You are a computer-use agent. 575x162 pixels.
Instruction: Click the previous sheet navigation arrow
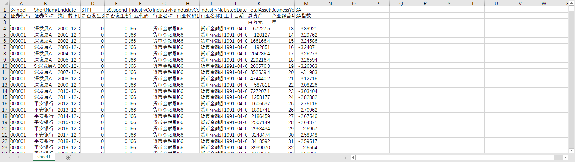tap(10, 157)
